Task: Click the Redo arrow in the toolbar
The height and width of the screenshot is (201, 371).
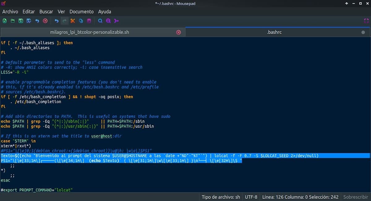Action: (x=65, y=21)
